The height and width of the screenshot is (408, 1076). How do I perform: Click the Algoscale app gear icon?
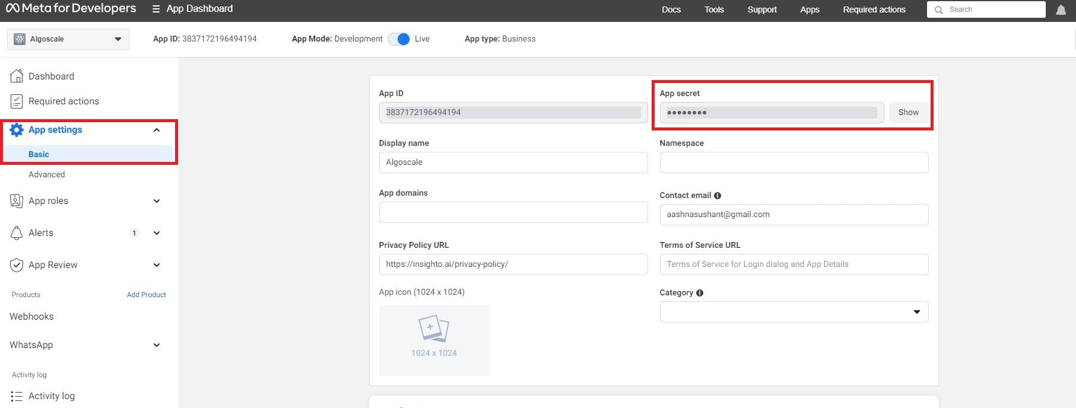click(x=20, y=39)
